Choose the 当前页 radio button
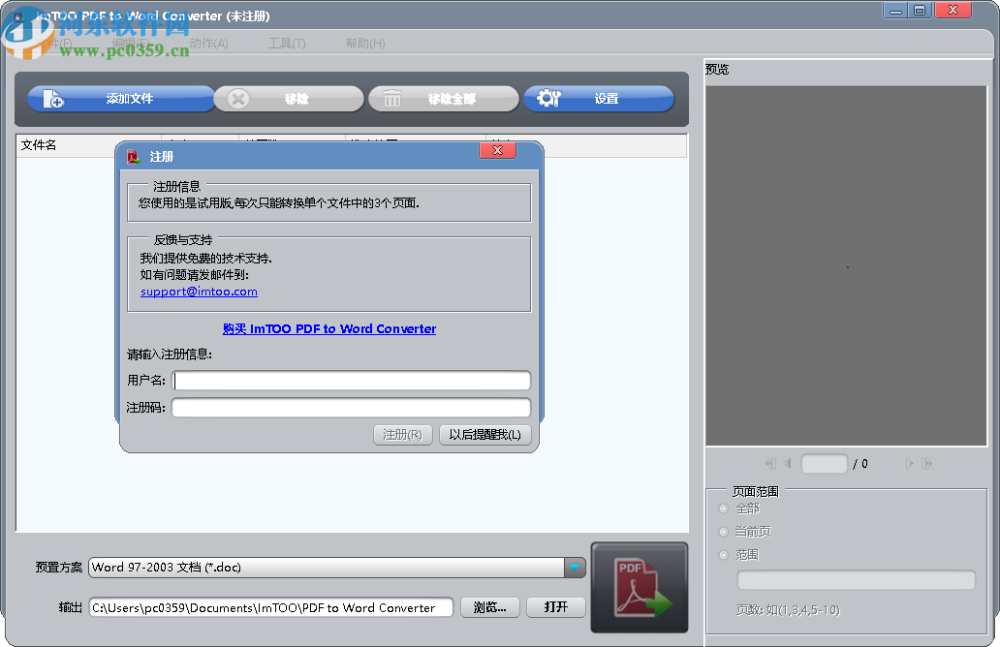Viewport: 1000px width, 647px height. coord(723,531)
